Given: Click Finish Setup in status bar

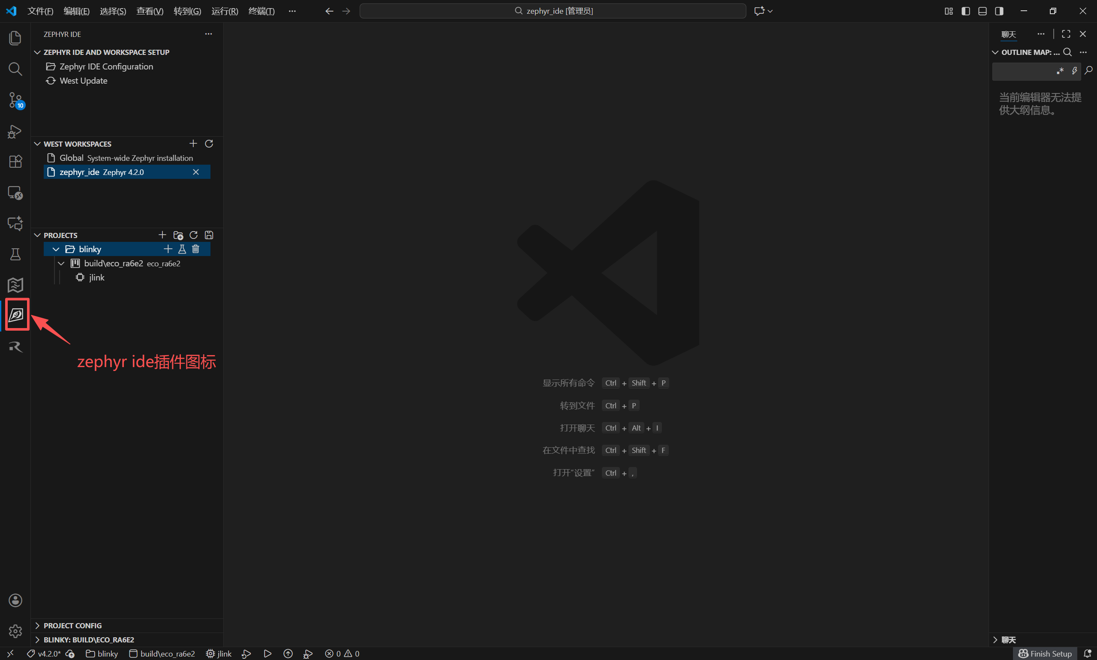Looking at the screenshot, I should tap(1045, 653).
